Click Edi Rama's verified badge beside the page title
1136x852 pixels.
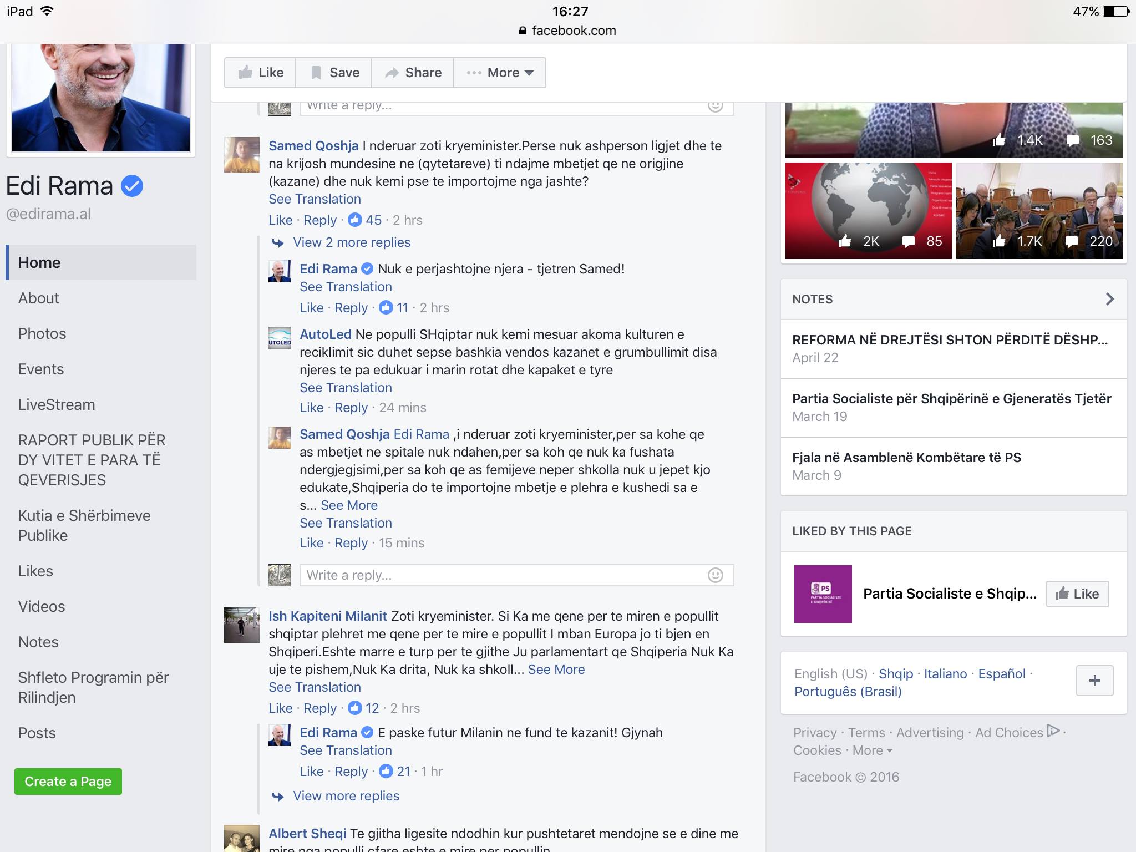pyautogui.click(x=132, y=186)
